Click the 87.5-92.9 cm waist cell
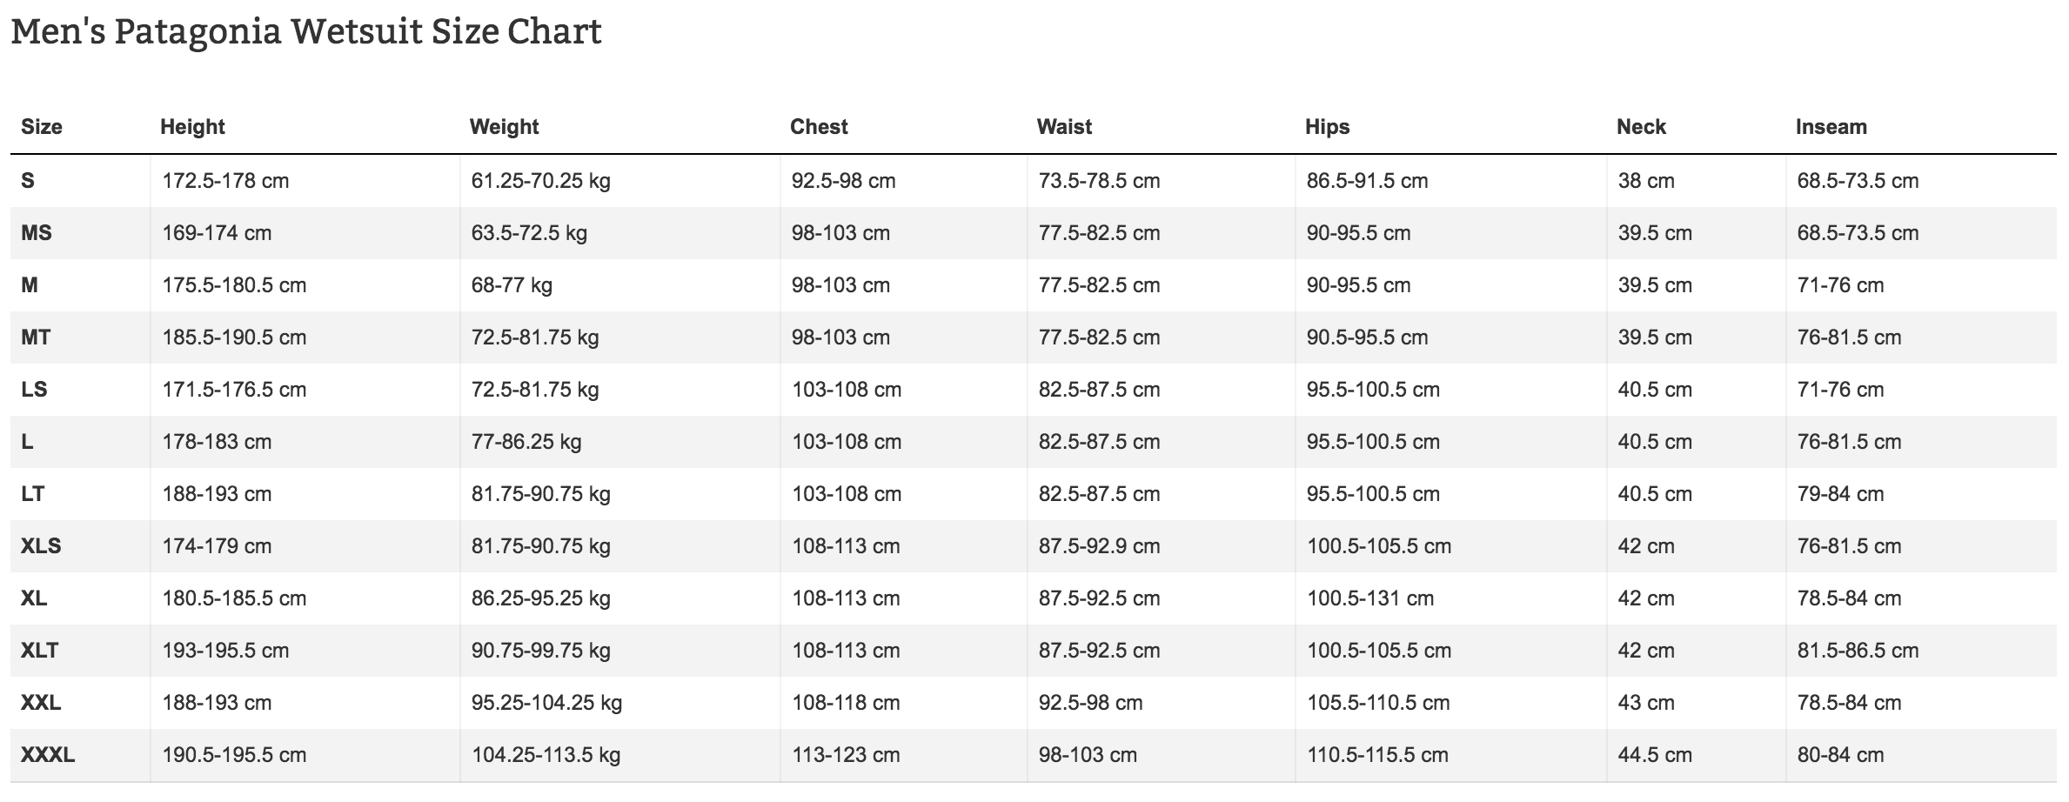 [x=1099, y=546]
